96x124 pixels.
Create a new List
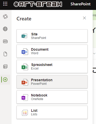(52, 112)
